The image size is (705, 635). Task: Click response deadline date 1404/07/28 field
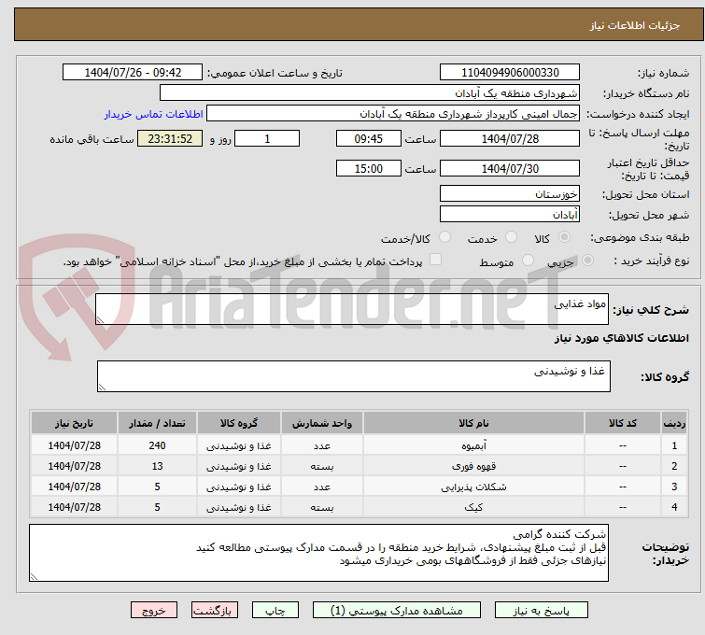point(510,138)
